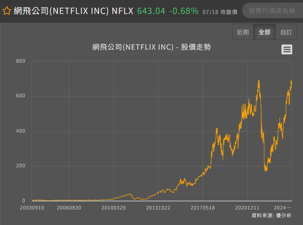Screen dimensions: 303x225
Task: Click the orange price line's 2021 peak
Action: click(259, 80)
